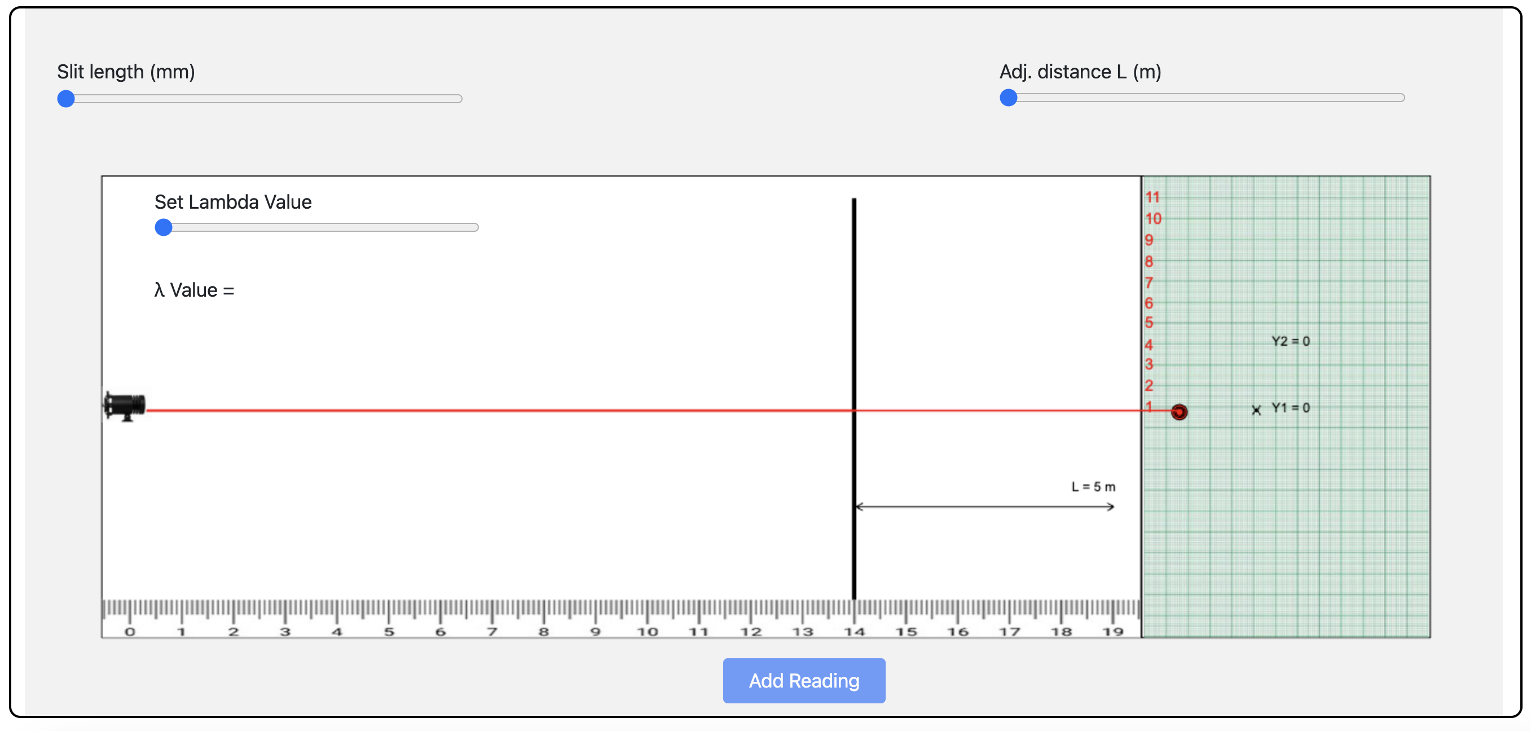Click the red 8 on the screen scale
The image size is (1531, 731).
(1149, 262)
